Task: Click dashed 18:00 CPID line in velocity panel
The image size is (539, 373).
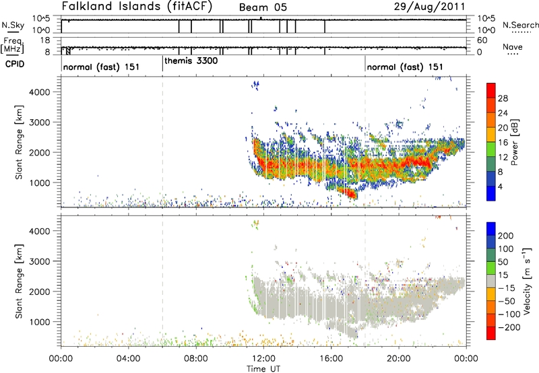Action: [x=365, y=281]
